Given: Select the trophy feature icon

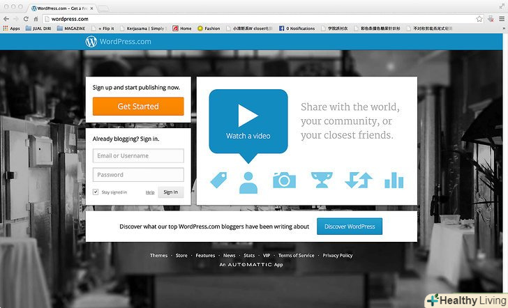Looking at the screenshot, I should pos(322,180).
